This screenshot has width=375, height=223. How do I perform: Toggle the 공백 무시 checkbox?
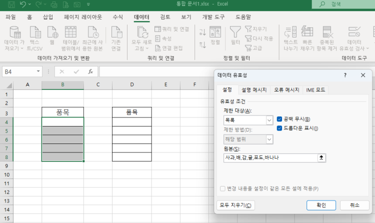[x=280, y=119]
